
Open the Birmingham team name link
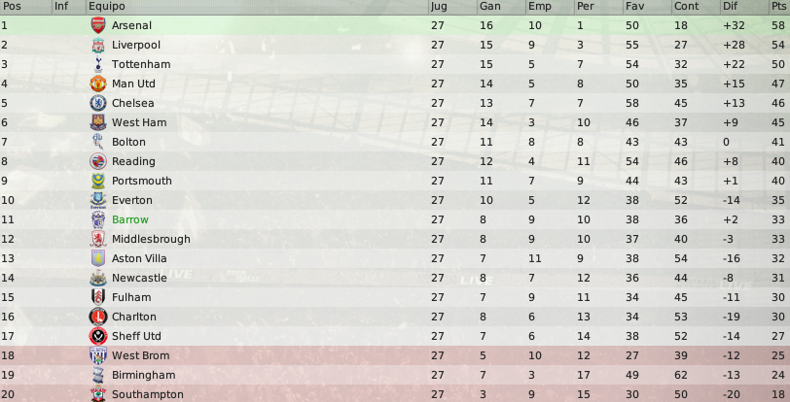click(x=143, y=375)
